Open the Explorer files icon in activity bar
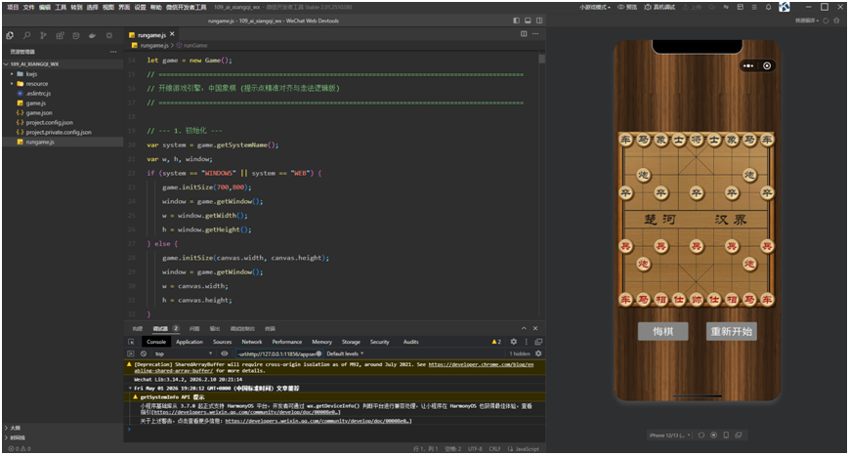Image resolution: width=849 pixels, height=455 pixels. pyautogui.click(x=10, y=35)
